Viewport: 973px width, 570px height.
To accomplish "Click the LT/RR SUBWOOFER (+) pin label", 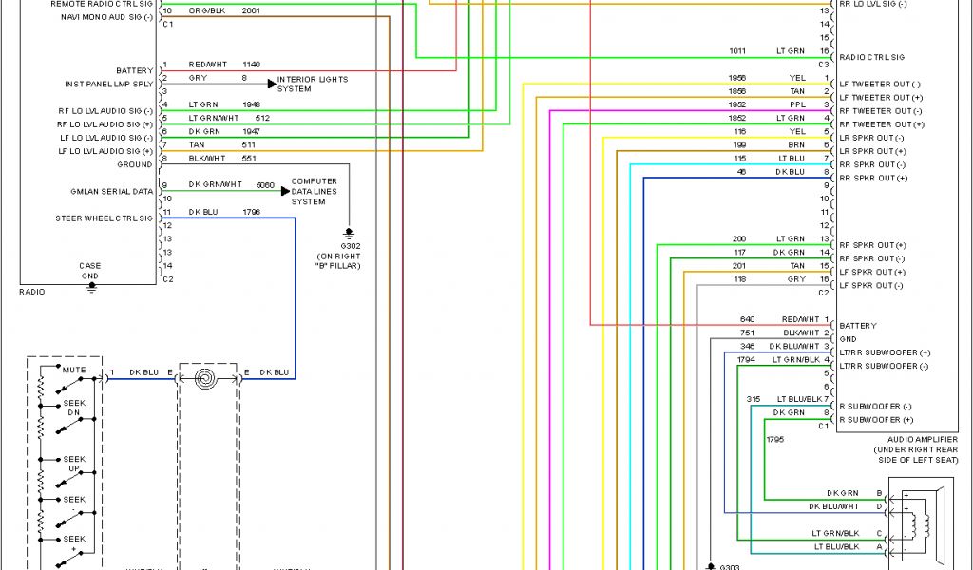I will (x=885, y=352).
